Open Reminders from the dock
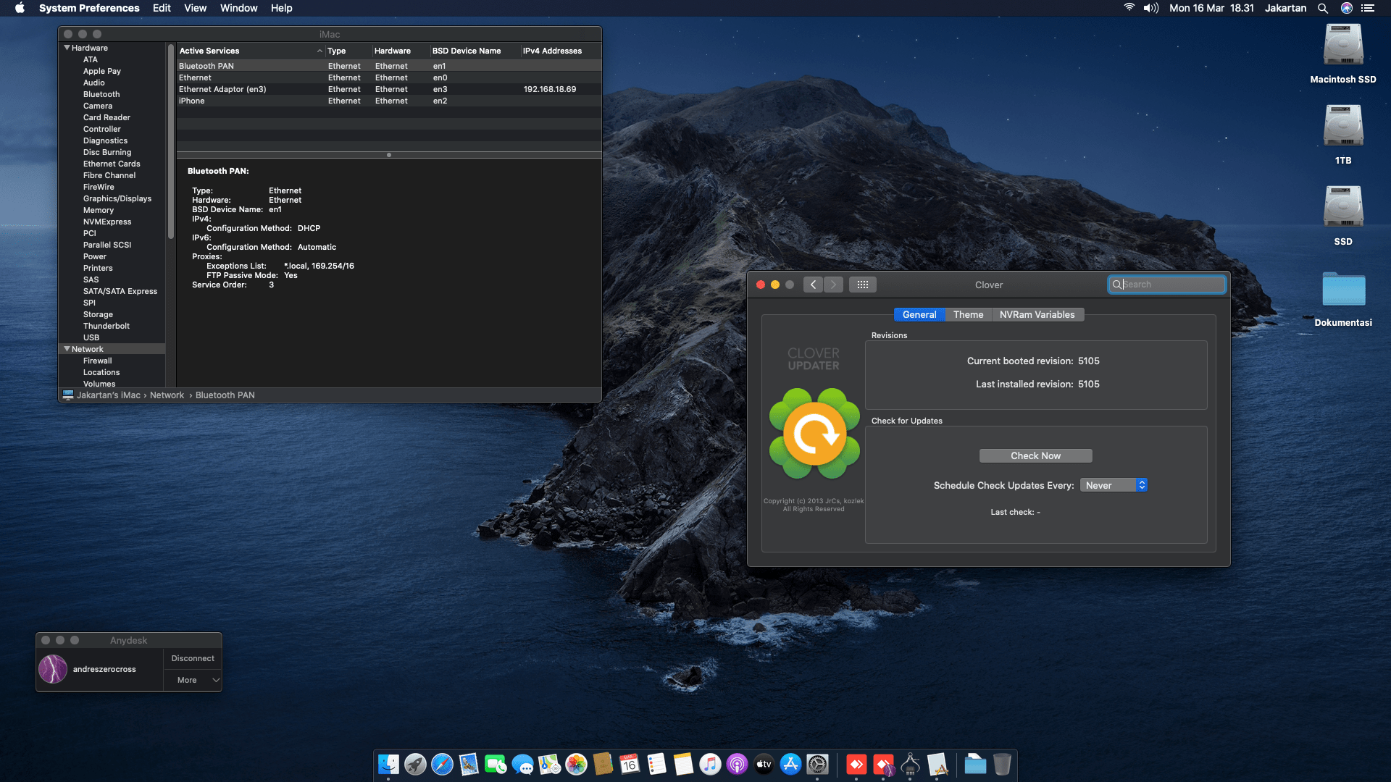1391x782 pixels. click(656, 764)
